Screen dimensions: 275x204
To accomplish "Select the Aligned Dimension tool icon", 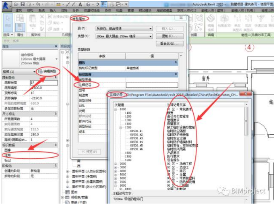I will click(x=68, y=4).
